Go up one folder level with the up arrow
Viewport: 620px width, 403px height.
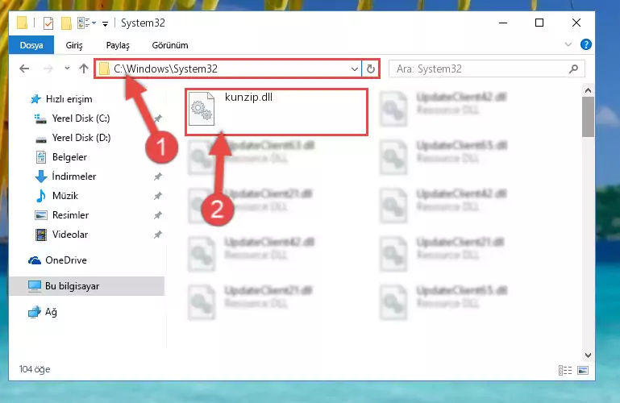(x=83, y=69)
